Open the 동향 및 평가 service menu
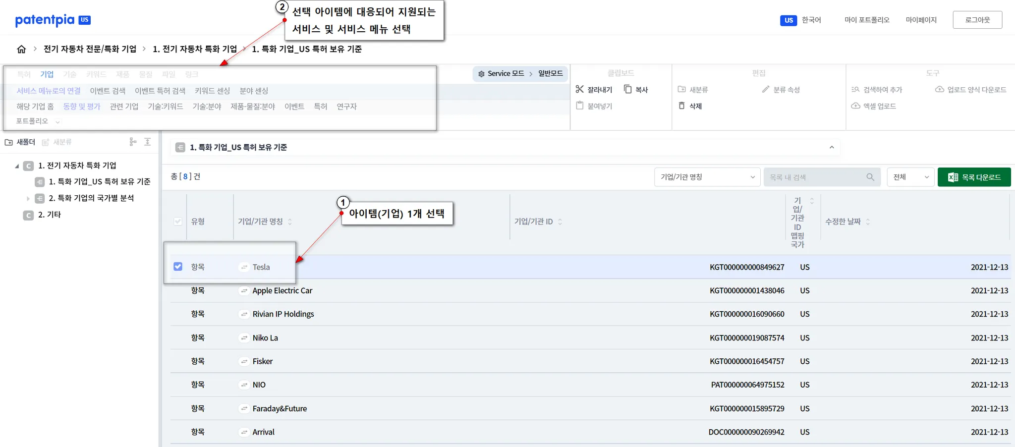 point(82,107)
